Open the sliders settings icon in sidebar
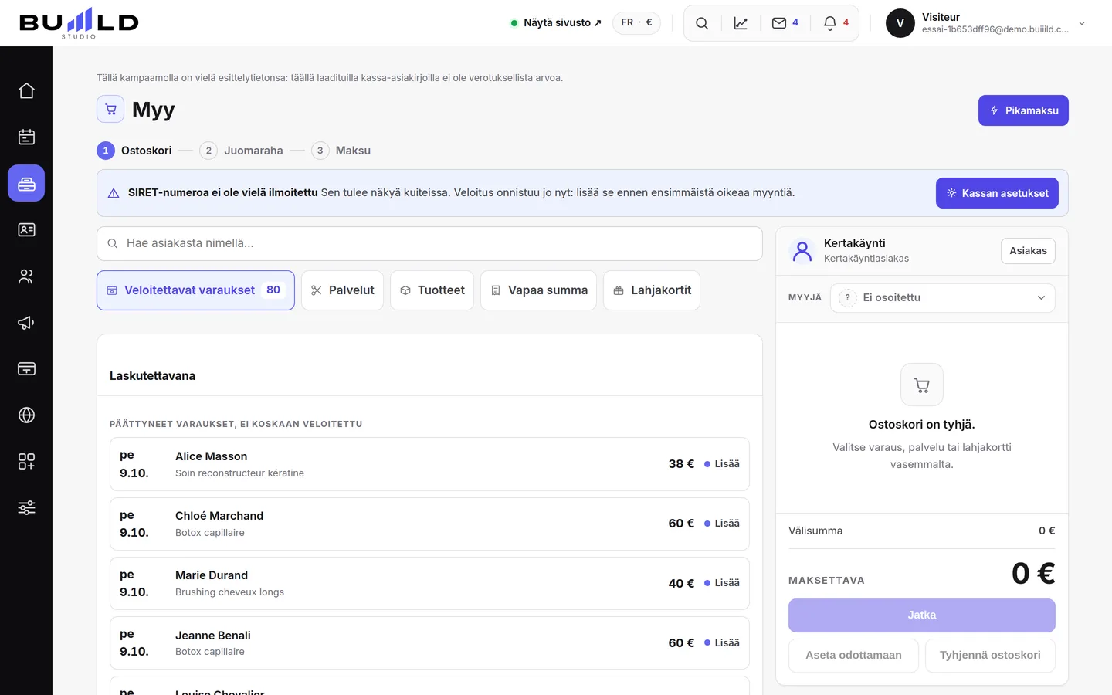 point(26,507)
